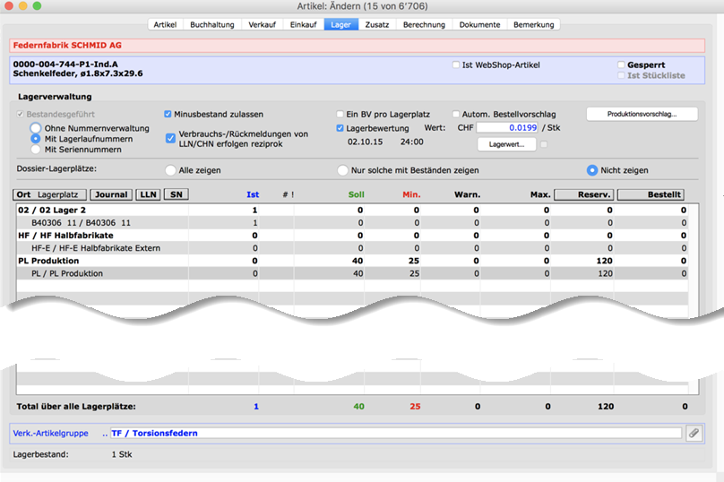Select Alle zeigen for Dossier-Lagerplätze

point(170,170)
